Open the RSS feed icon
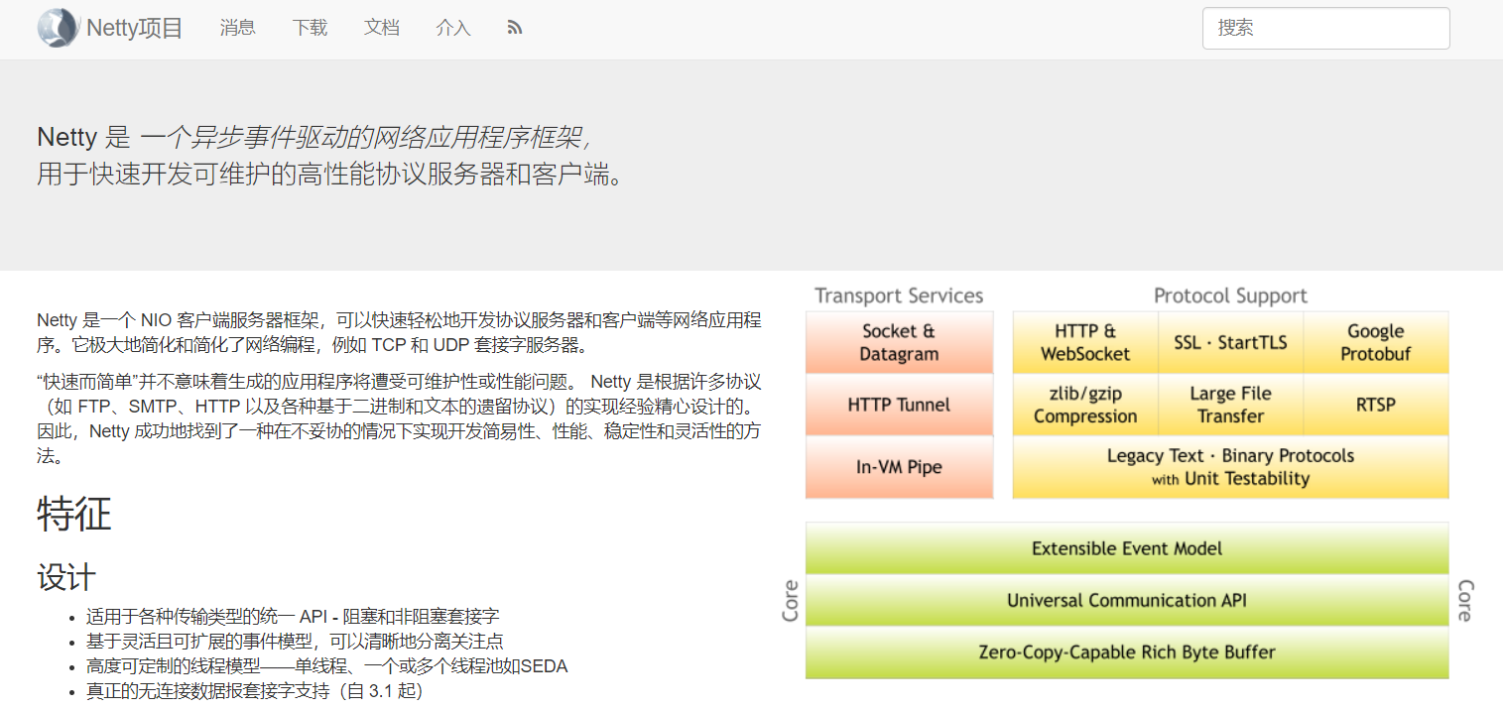The height and width of the screenshot is (710, 1503). pyautogui.click(x=514, y=28)
